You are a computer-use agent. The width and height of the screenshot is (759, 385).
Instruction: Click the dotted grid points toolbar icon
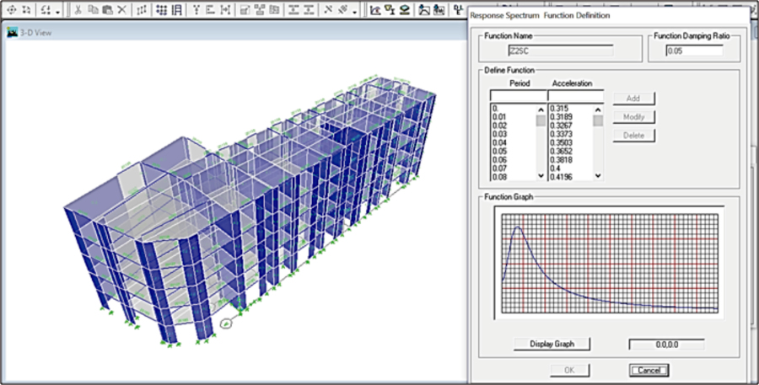click(162, 9)
